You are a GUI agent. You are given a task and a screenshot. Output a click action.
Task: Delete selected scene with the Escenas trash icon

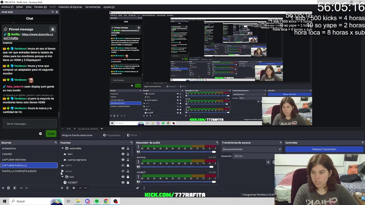click(9, 188)
